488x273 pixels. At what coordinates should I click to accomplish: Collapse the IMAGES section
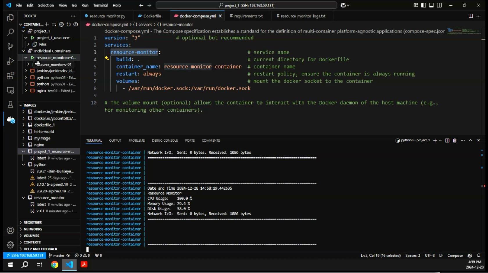(x=21, y=105)
